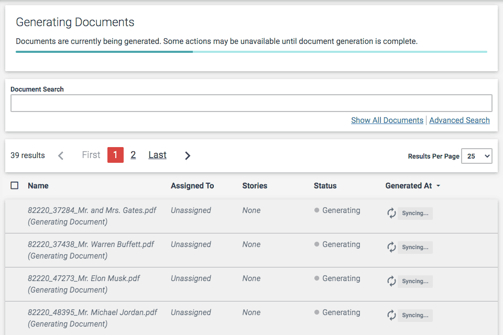Open the Advanced Search link
The image size is (503, 335).
click(x=460, y=120)
